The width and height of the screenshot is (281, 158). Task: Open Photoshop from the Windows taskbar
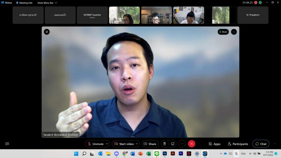coord(165,153)
